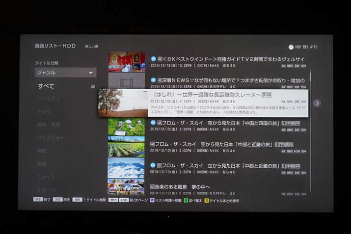Click the HDD remaining capacity icon
The height and width of the screenshot is (234, 351).
coord(291,47)
